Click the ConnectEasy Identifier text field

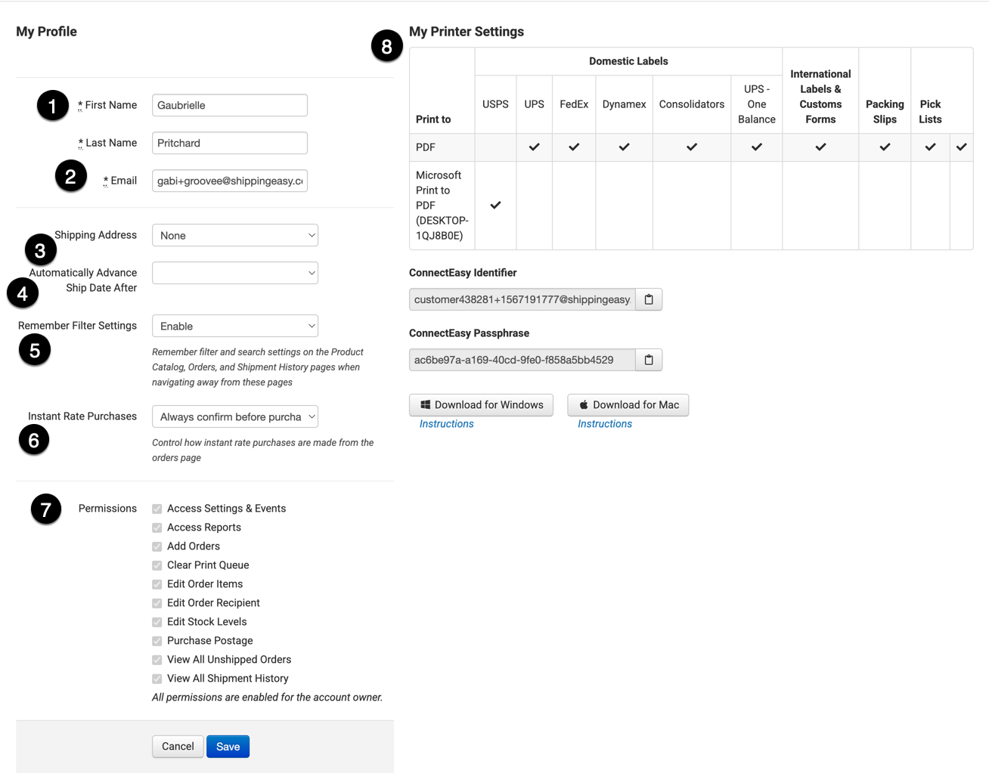coord(522,299)
